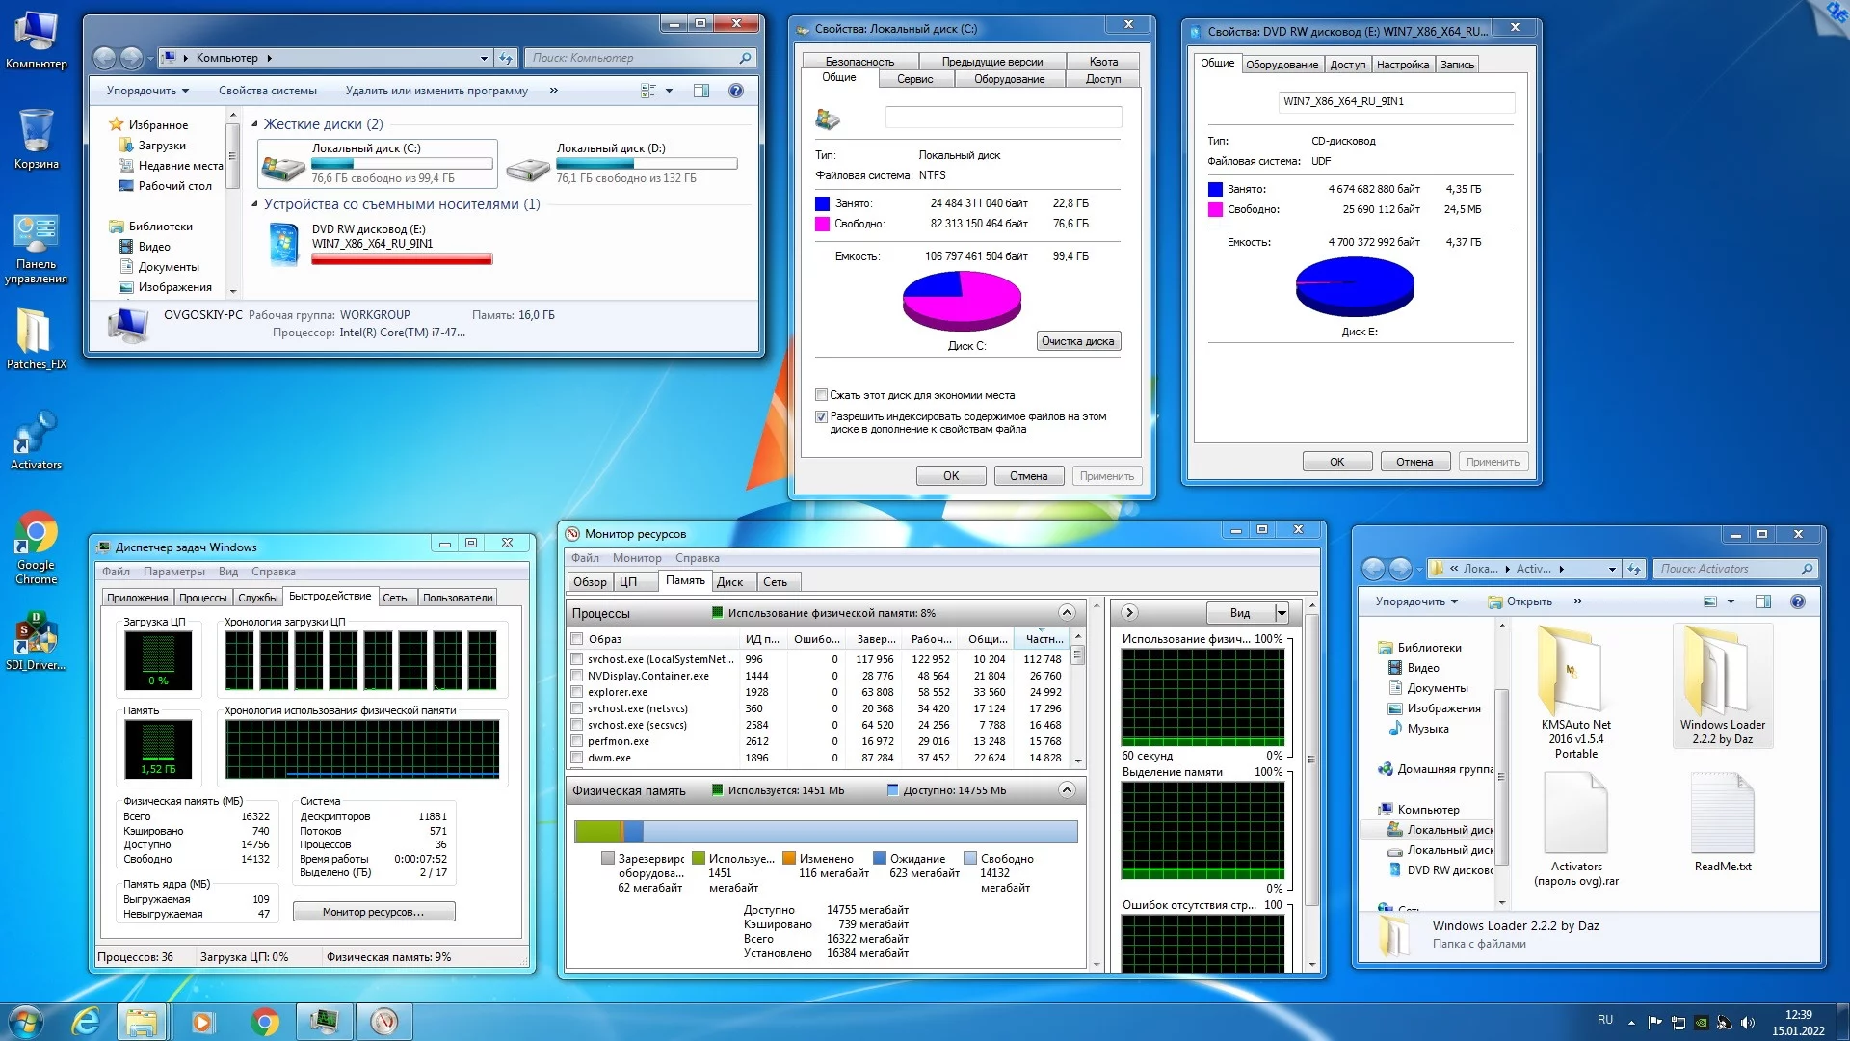Collapse the Жесткие диски group
Viewport: 1850px width, 1041px height.
(x=254, y=123)
